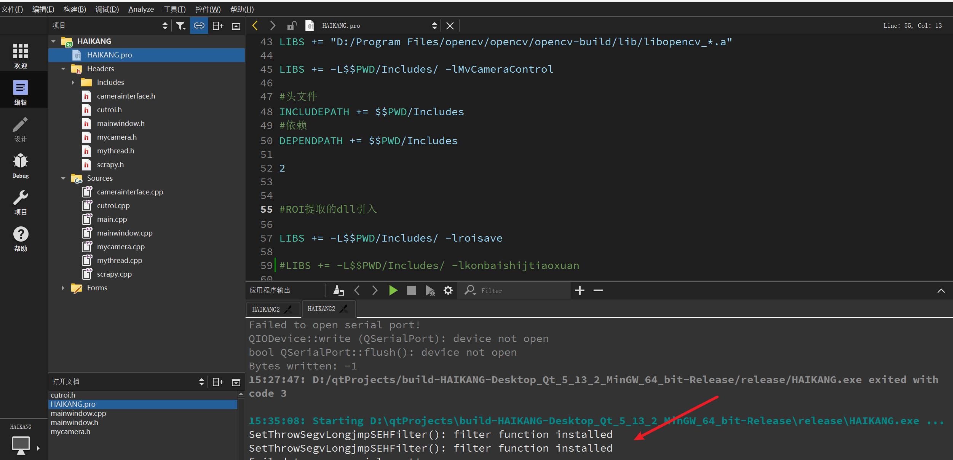Screen dimensions: 953x460
Task: Open the 工具(T) menu
Action: pyautogui.click(x=174, y=9)
